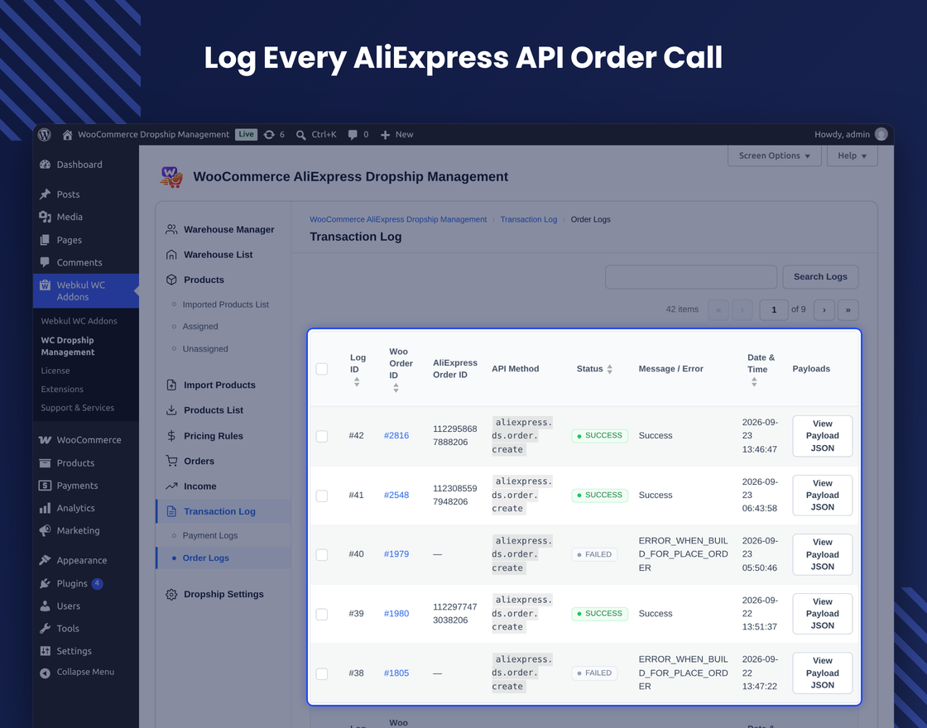Viewport: 927px width, 728px height.
Task: Select Imported Products List submenu
Action: click(225, 304)
